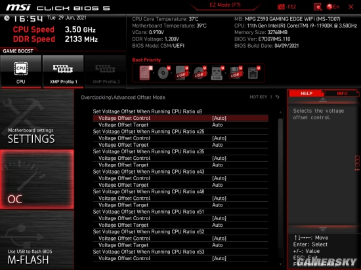The height and width of the screenshot is (270, 361).
Task: Open Voltage Offset Control dropdown for ratio x52
Action: click(180, 239)
